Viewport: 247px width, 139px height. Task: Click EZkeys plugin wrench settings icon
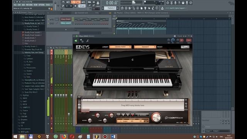88,41
